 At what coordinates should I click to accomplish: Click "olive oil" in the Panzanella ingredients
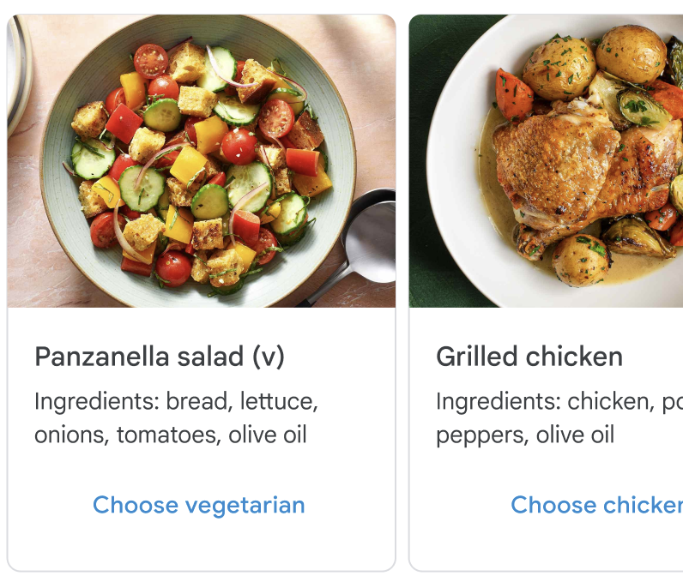click(267, 435)
